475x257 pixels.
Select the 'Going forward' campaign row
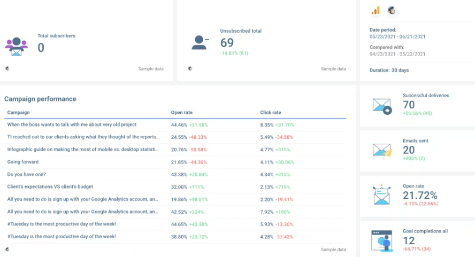[x=175, y=162]
